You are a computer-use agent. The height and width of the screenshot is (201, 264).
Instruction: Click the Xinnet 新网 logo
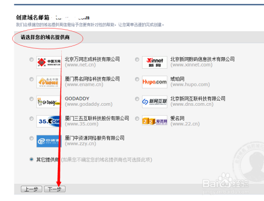click(x=155, y=62)
